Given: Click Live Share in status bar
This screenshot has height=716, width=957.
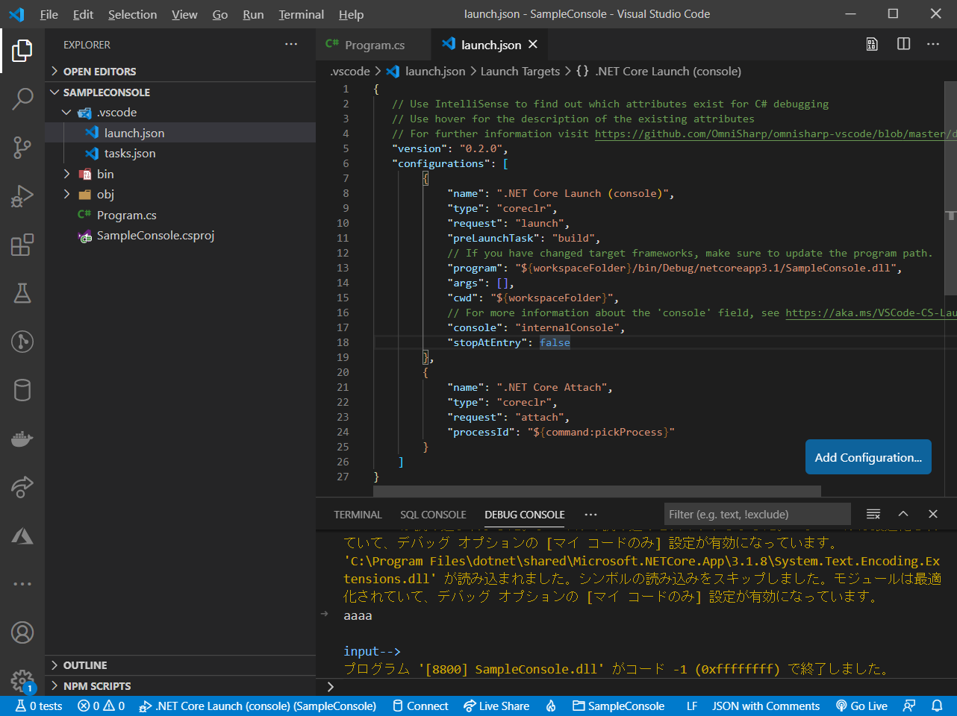Looking at the screenshot, I should pos(496,706).
